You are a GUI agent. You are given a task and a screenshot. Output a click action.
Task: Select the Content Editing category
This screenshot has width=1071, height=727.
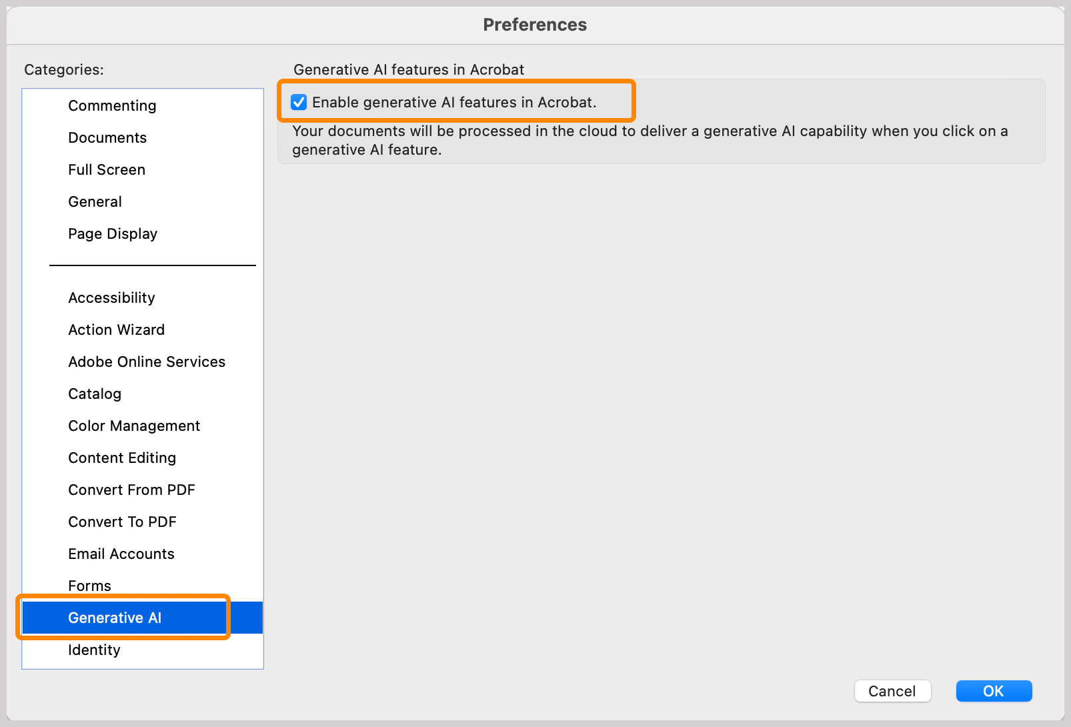click(122, 458)
